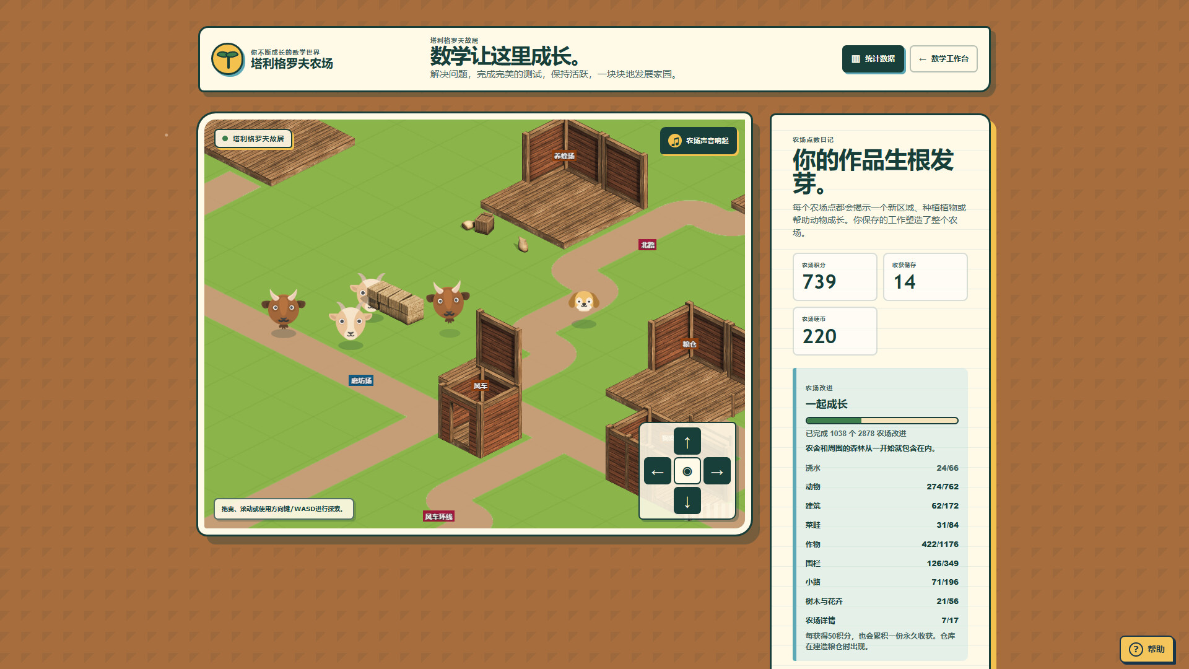Click the 数学让这里成长 headline
This screenshot has width=1189, height=669.
pos(507,56)
